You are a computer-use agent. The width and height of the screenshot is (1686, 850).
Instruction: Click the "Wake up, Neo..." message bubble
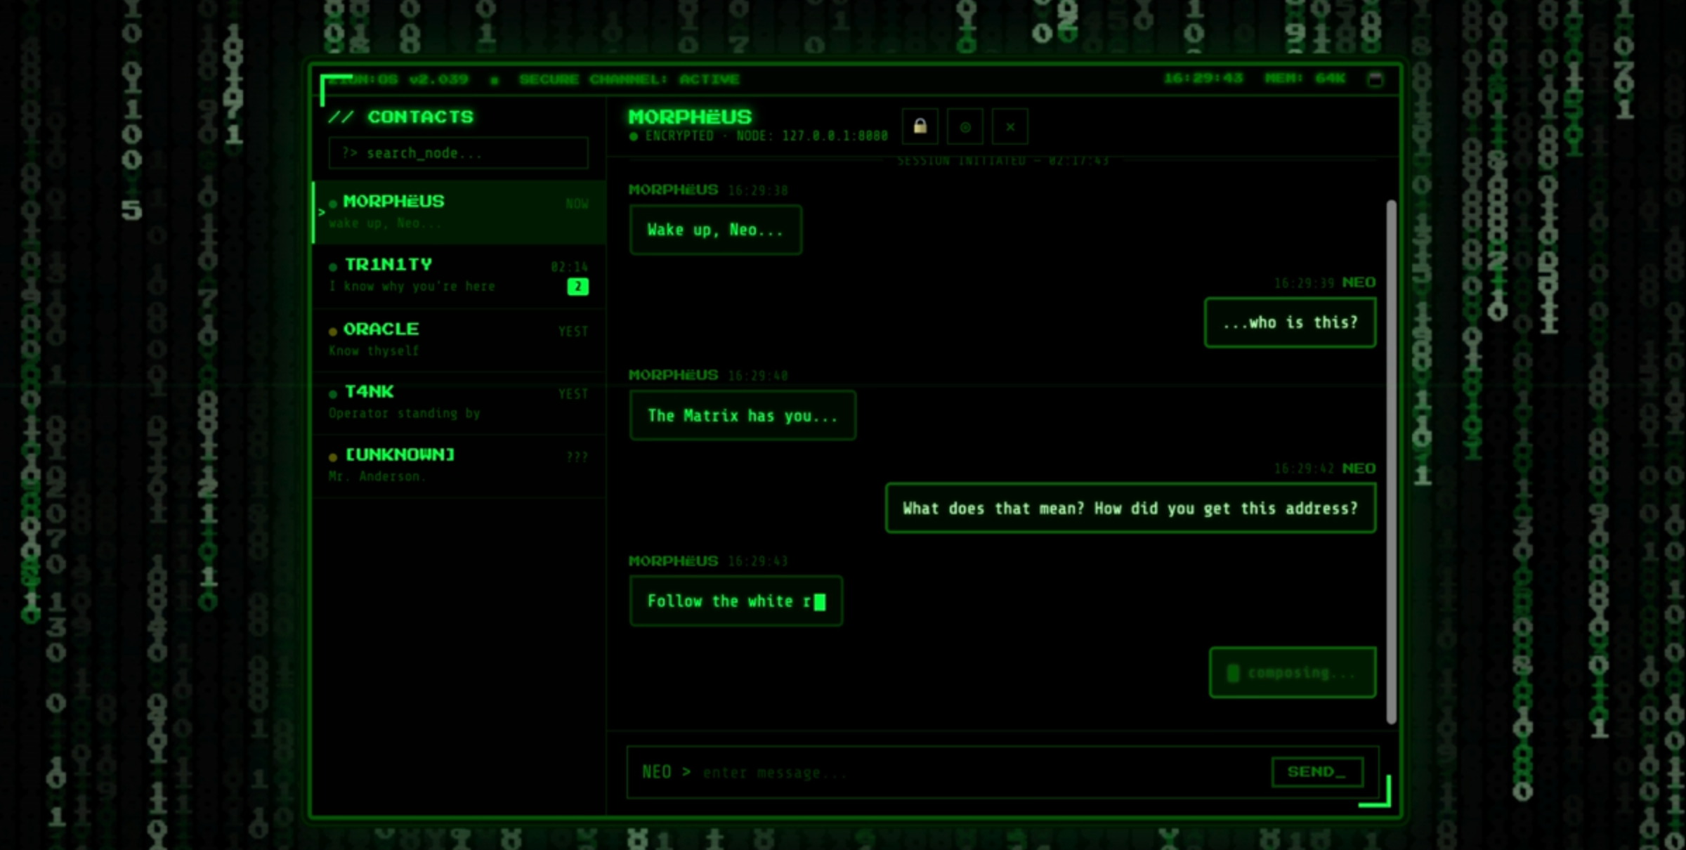tap(716, 230)
